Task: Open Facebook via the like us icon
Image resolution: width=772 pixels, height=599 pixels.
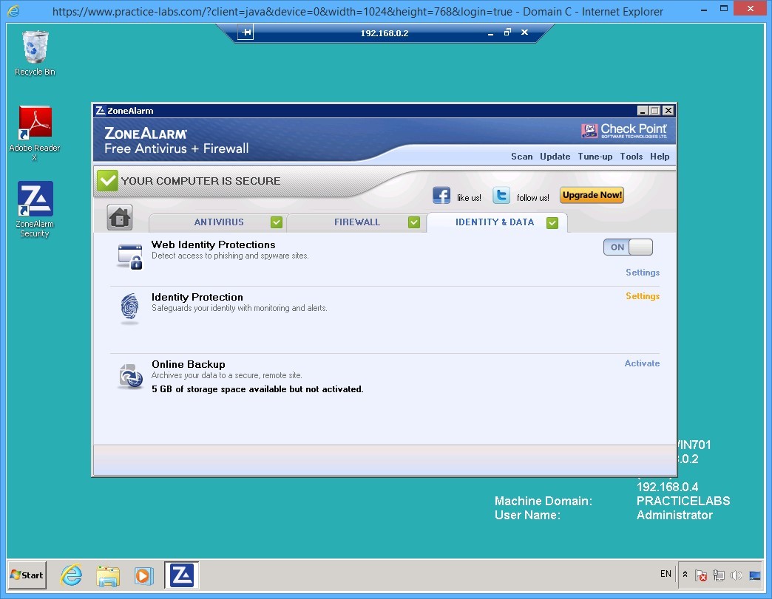Action: 441,195
